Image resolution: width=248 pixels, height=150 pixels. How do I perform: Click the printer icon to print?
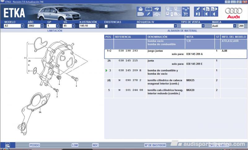140,9
